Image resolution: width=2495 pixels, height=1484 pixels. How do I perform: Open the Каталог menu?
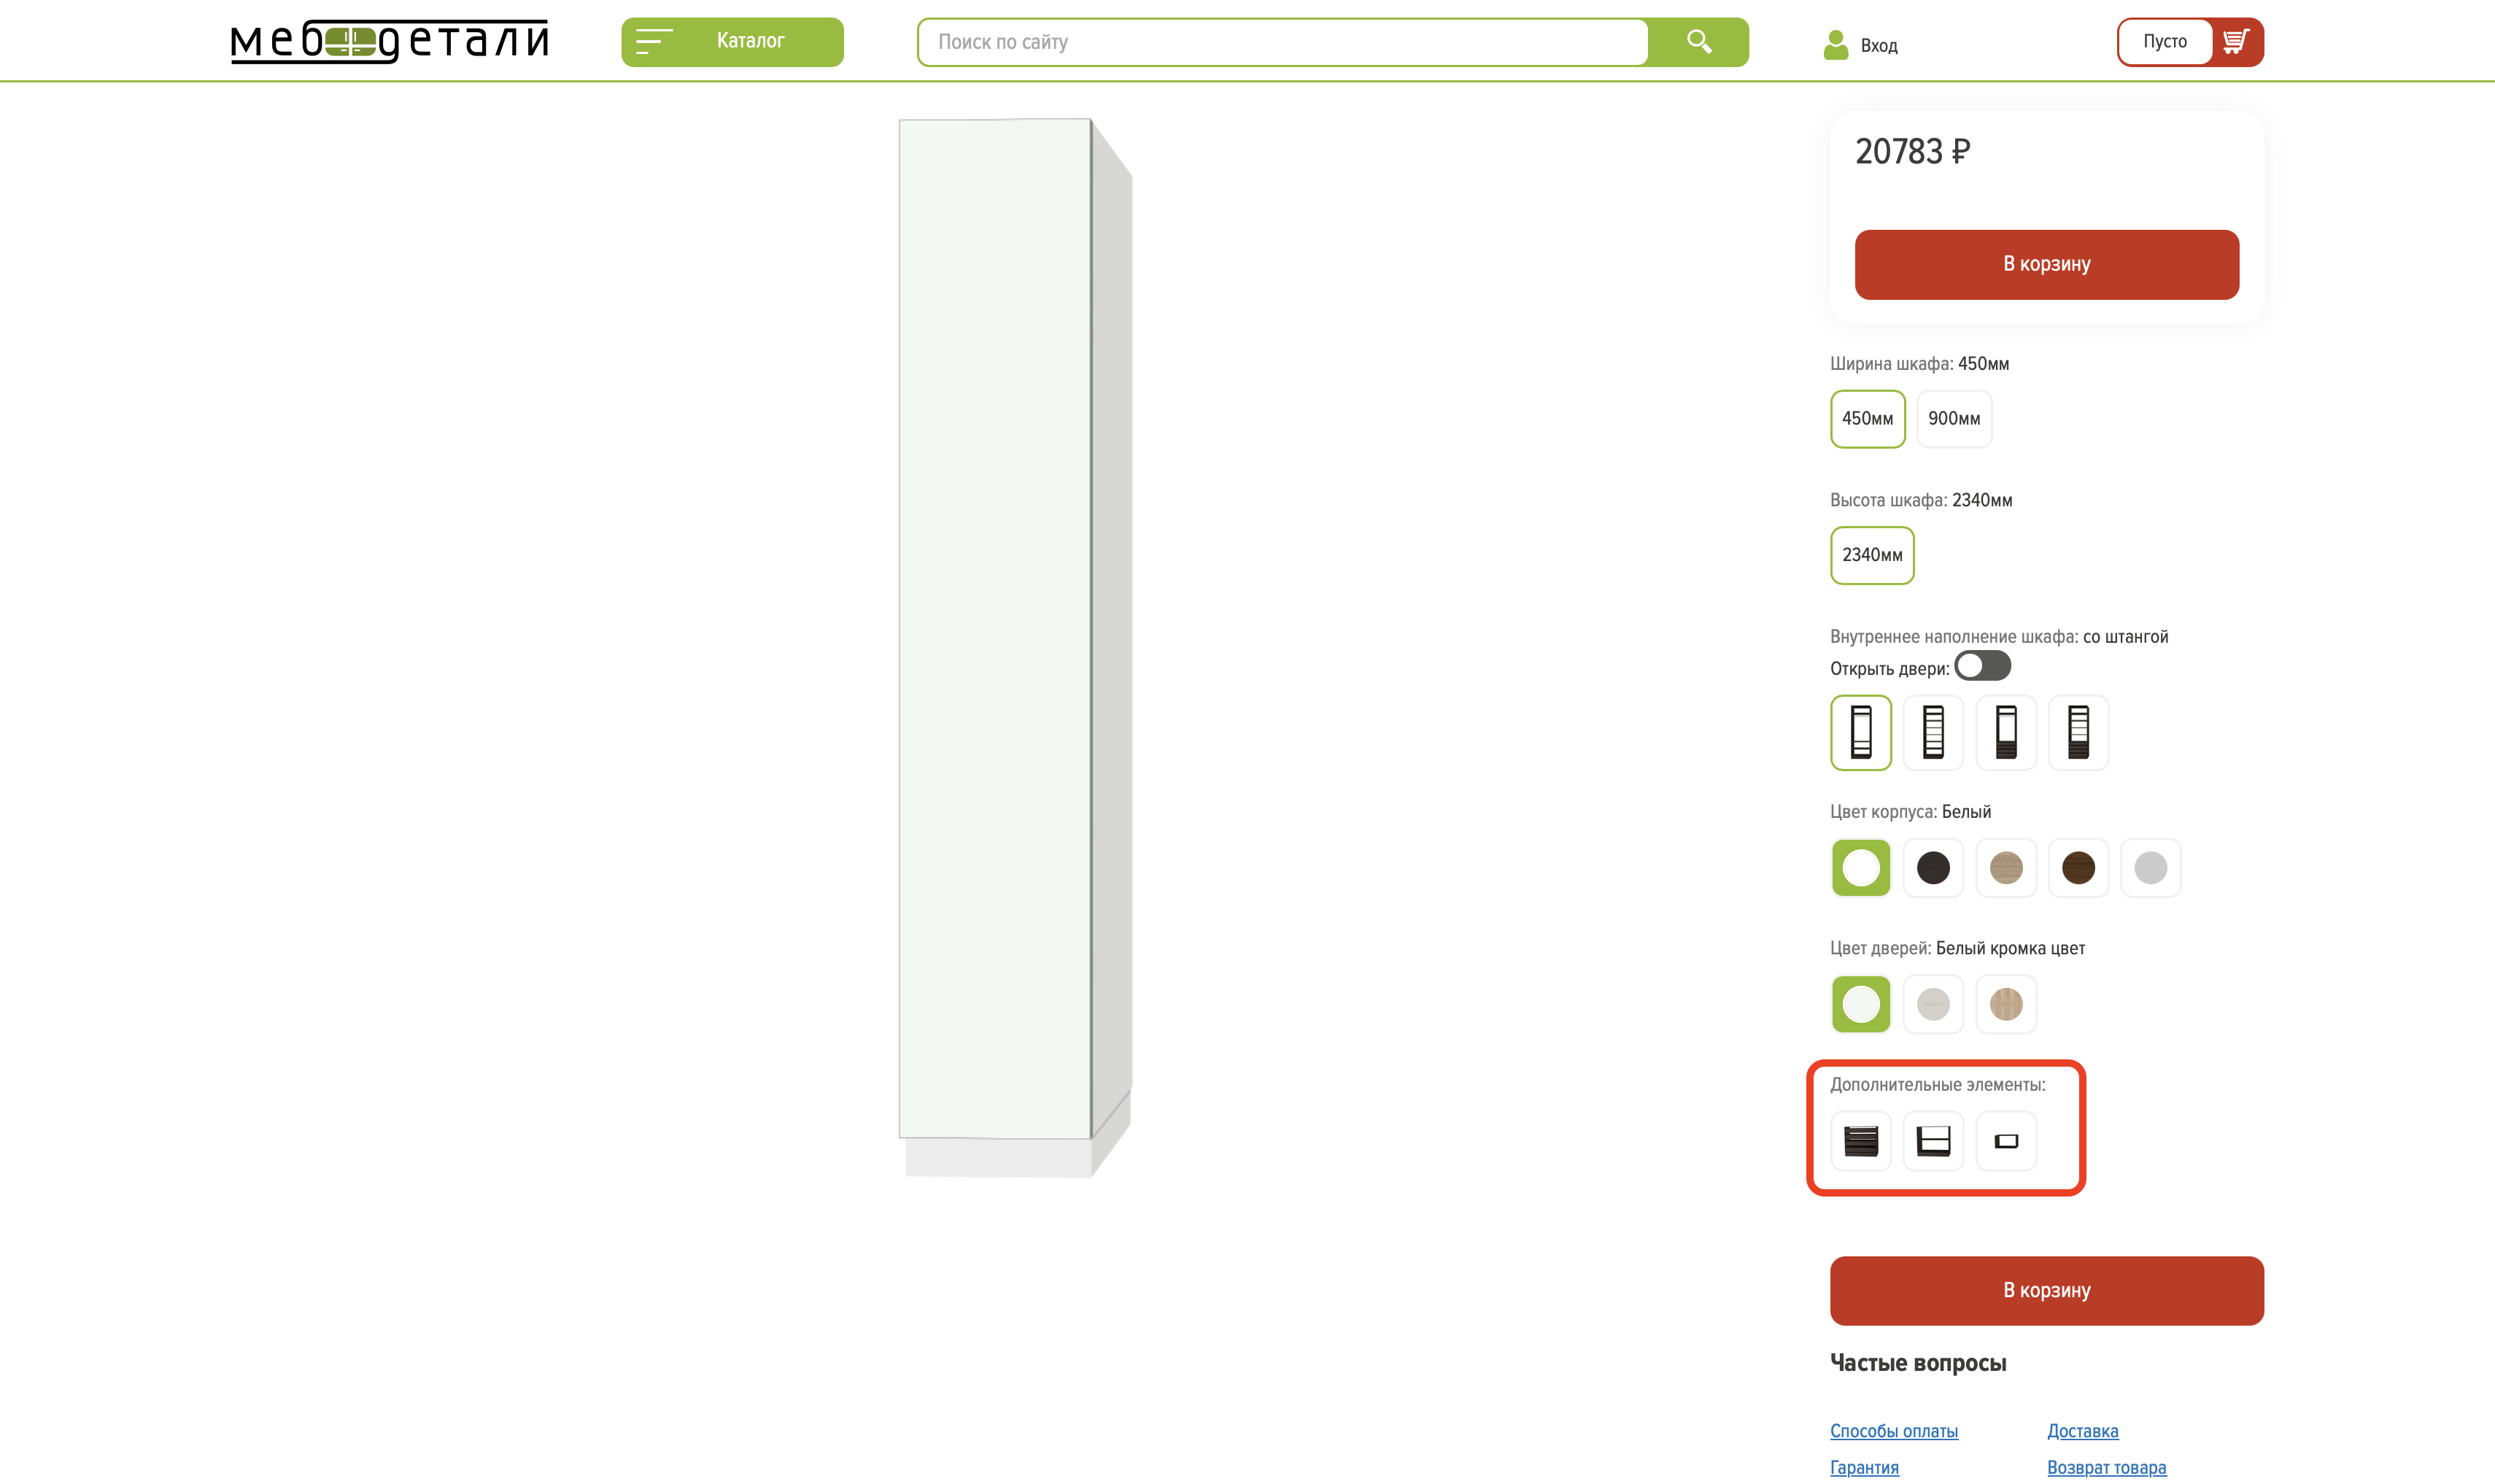(x=732, y=42)
